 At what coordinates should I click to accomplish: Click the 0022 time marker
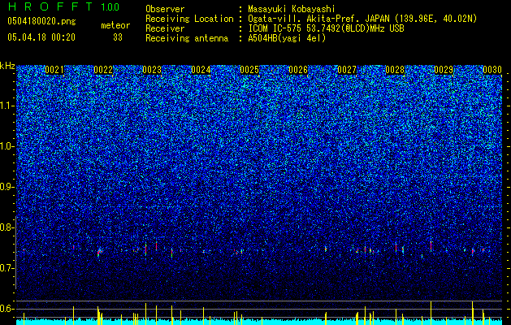[103, 70]
